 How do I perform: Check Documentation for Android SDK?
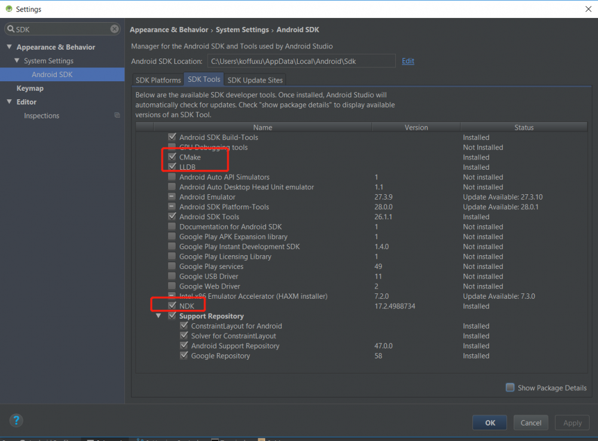point(172,226)
